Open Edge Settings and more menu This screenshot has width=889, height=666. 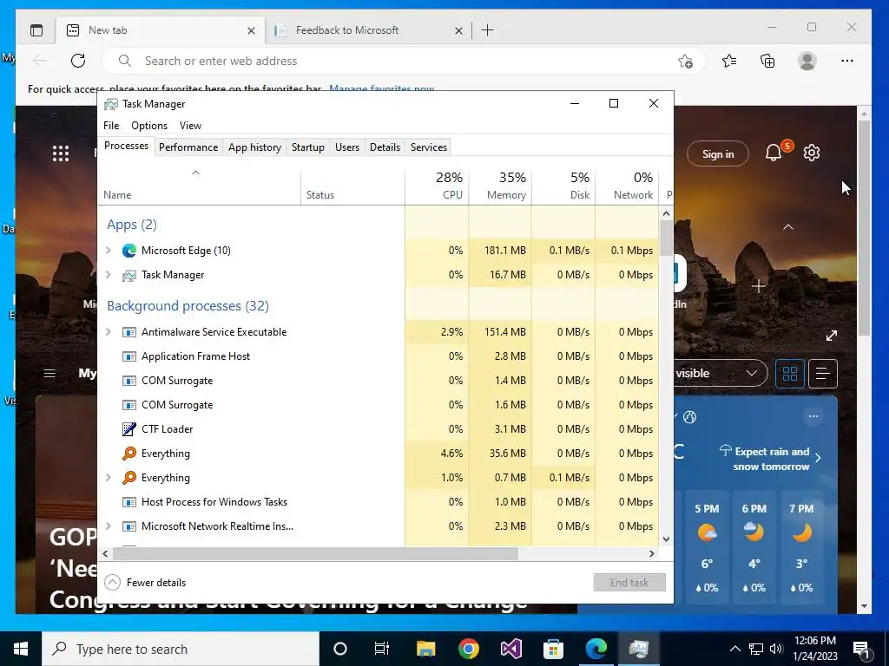[x=847, y=62]
